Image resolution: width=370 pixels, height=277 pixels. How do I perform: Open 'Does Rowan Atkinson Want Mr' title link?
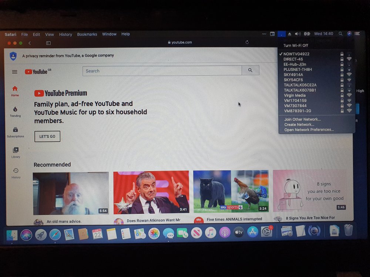click(x=154, y=220)
